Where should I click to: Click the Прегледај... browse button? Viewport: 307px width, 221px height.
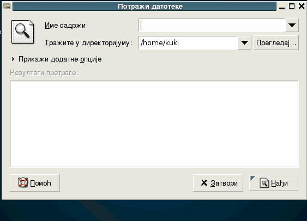point(276,42)
